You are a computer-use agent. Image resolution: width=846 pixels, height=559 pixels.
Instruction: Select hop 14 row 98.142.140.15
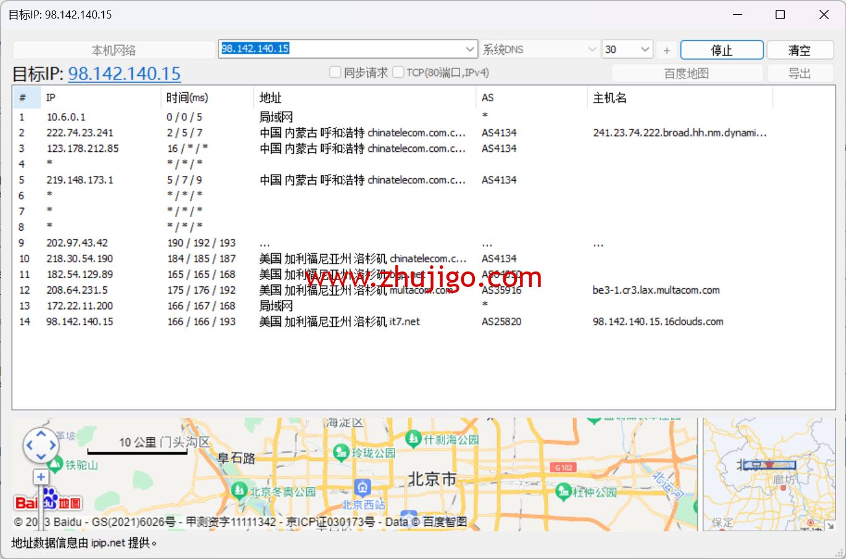point(80,321)
